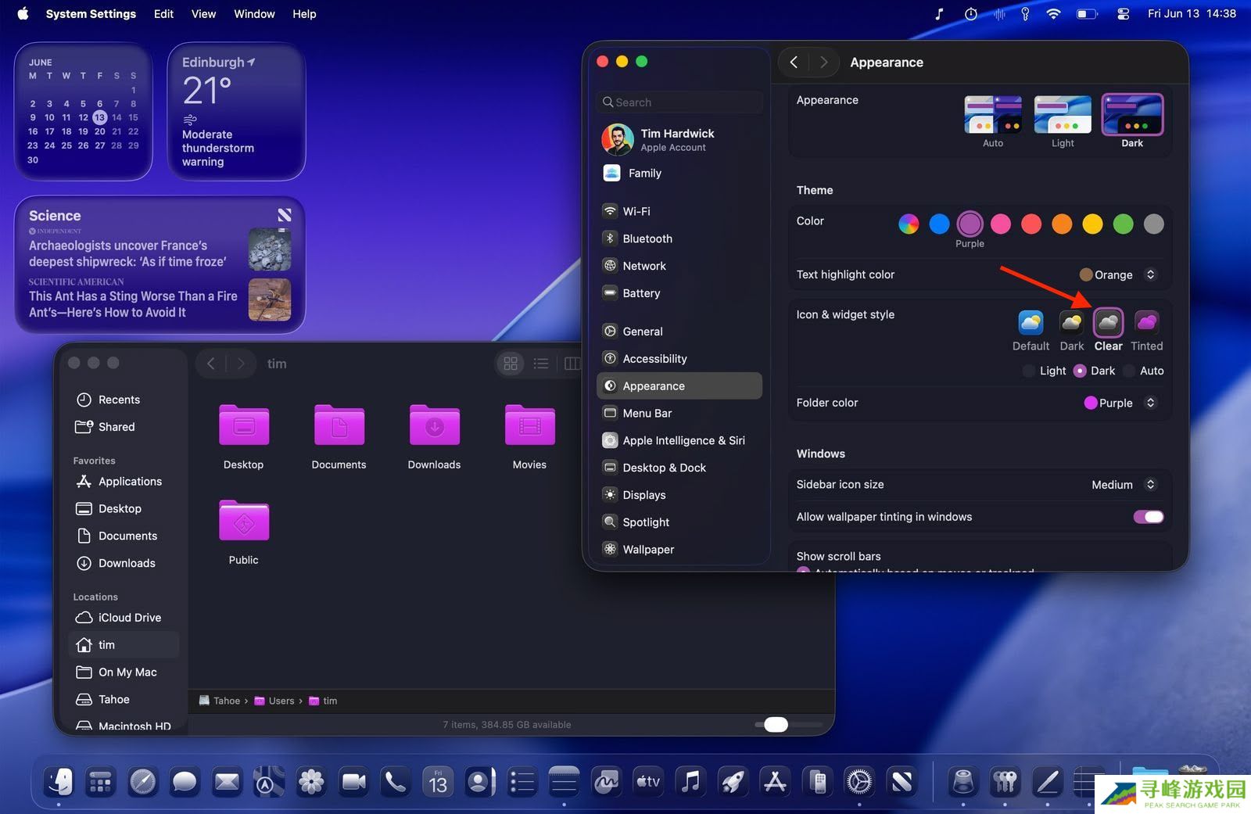Open the Window menu in the menu bar
The image size is (1251, 814).
pos(254,14)
